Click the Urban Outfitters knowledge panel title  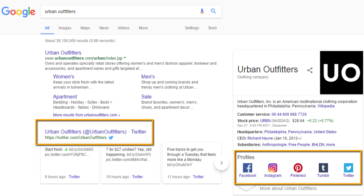coord(268,69)
